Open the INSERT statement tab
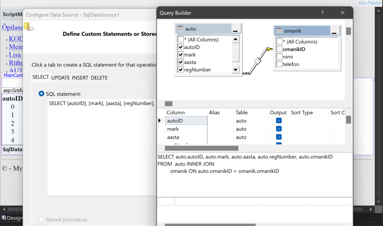383x226 pixels. [x=80, y=78]
